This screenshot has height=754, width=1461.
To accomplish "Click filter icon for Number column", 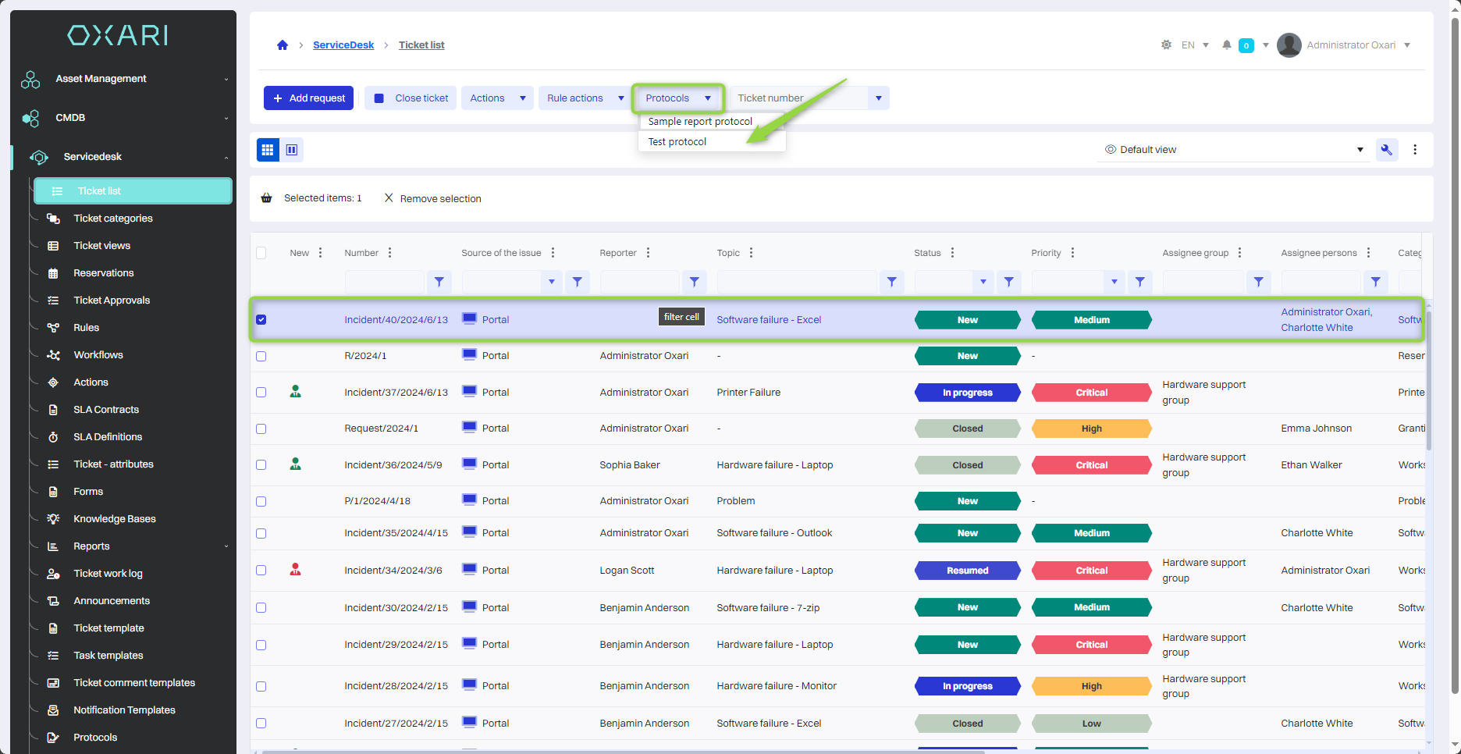I will click(439, 282).
